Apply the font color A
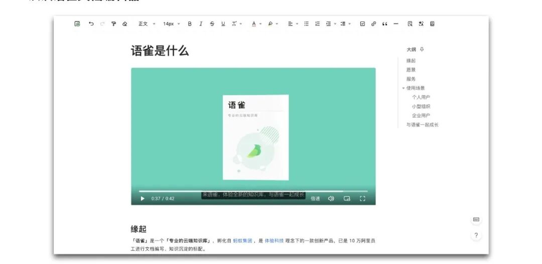Screen dimensions: 542x264 (x=254, y=24)
